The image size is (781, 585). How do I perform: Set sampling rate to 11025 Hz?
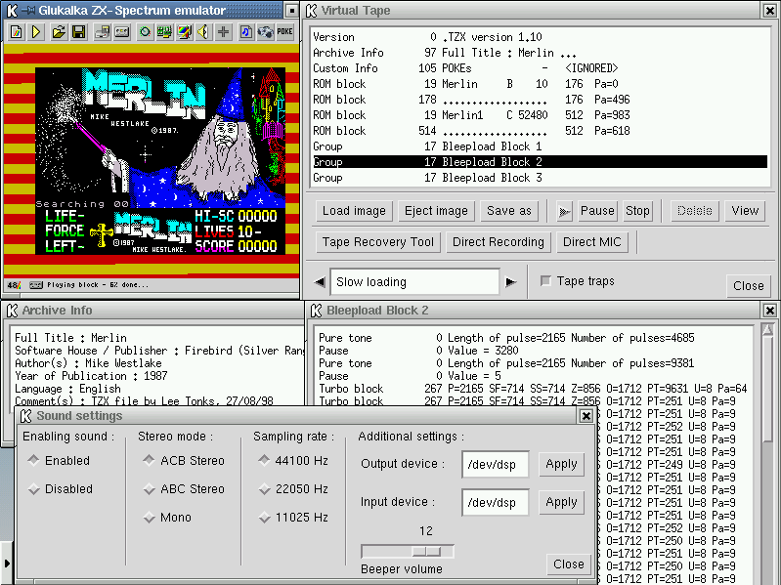(264, 518)
